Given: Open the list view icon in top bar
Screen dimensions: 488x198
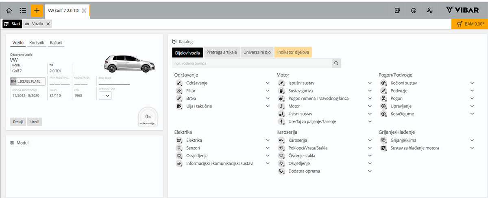Looking at the screenshot, I should [23, 11].
